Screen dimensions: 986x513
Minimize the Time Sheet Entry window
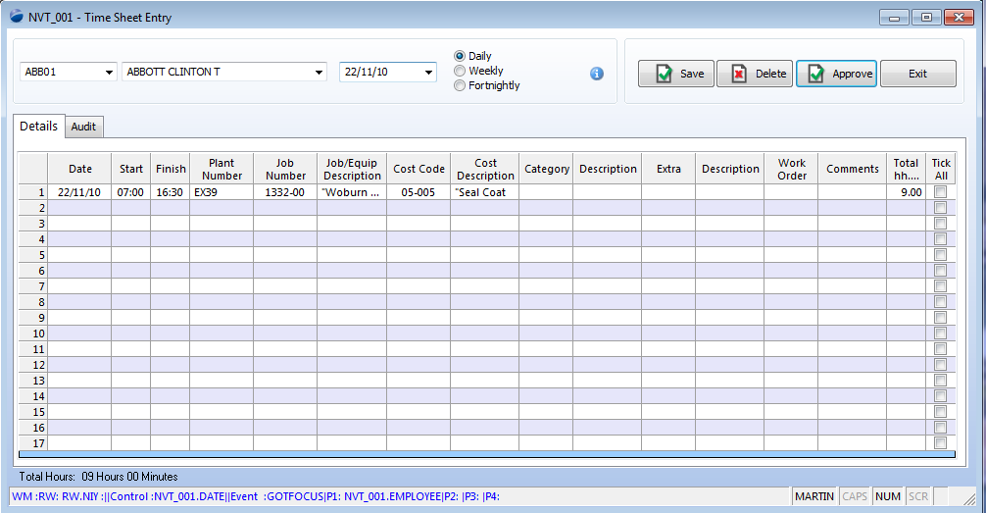894,17
